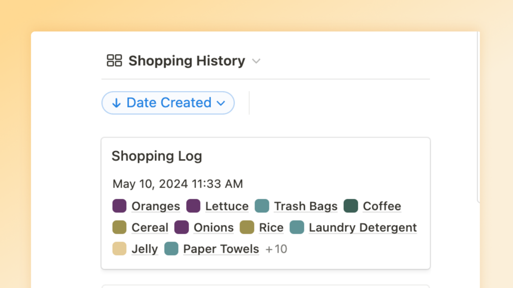This screenshot has height=288, width=513.
Task: Click the May 10, 2024 timestamp
Action: 178,184
